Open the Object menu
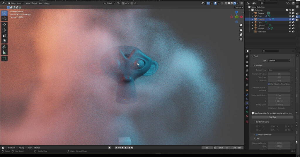300x157 pixels. (47, 3)
